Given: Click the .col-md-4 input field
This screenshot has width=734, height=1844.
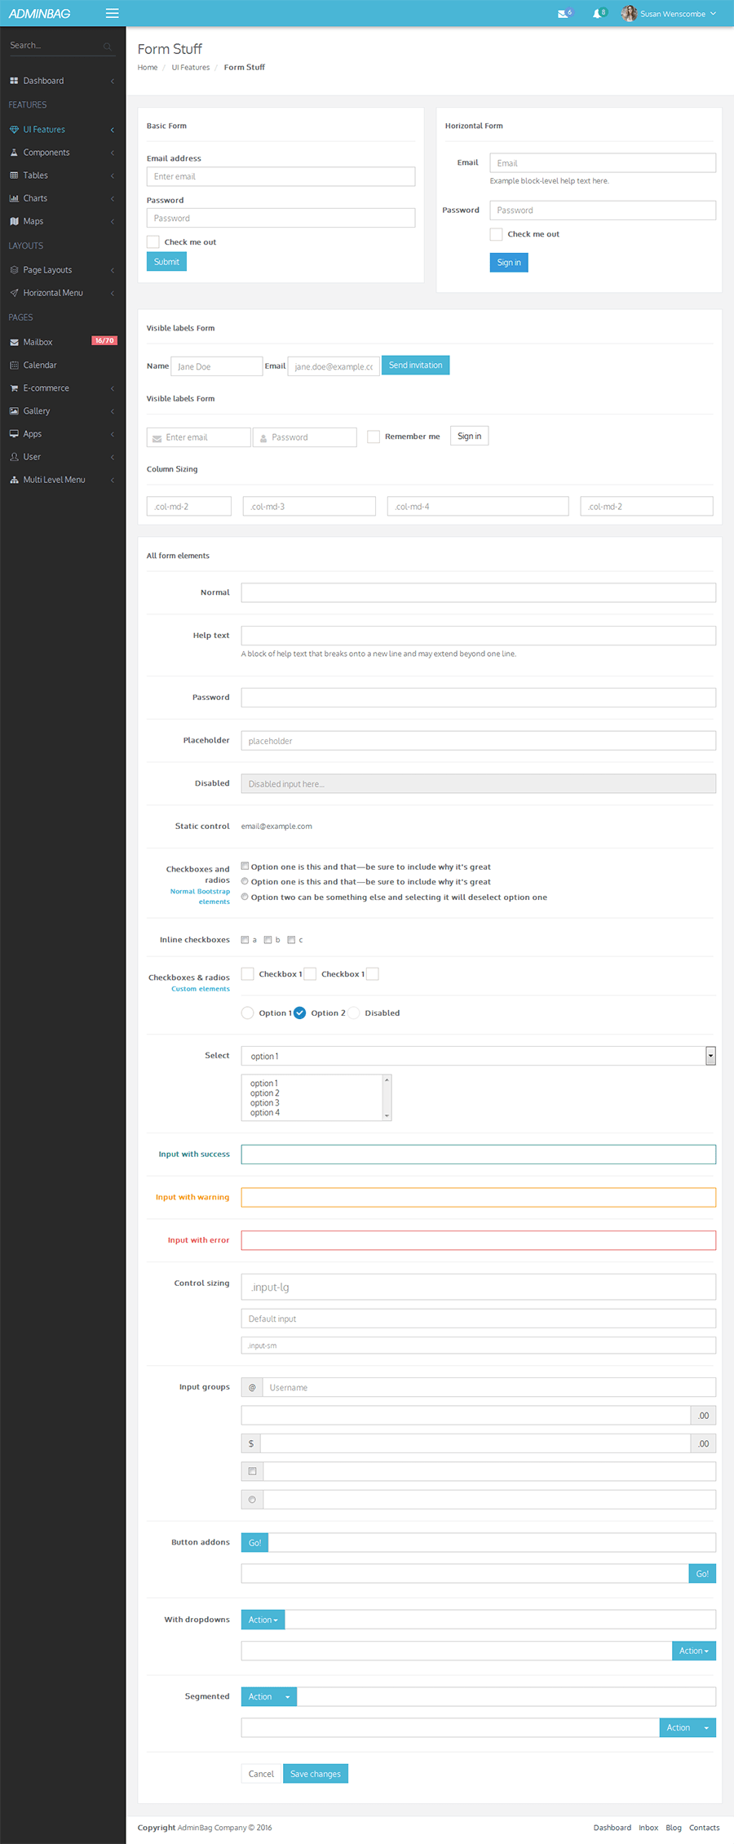Looking at the screenshot, I should coord(478,507).
